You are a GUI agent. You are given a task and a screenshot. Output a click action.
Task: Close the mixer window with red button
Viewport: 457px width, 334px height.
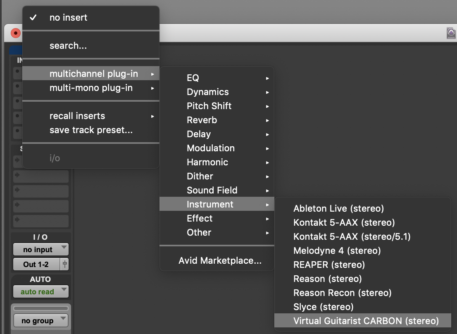coord(15,33)
